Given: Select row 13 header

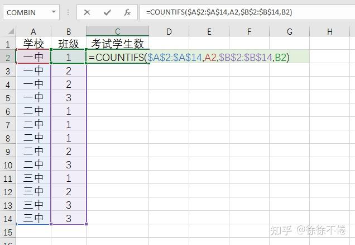Looking at the screenshot, I should [x=8, y=205].
